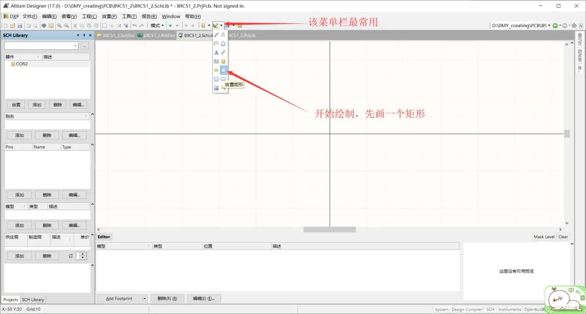Click the green plus add part icon
586x314 pixels.
tap(170, 25)
